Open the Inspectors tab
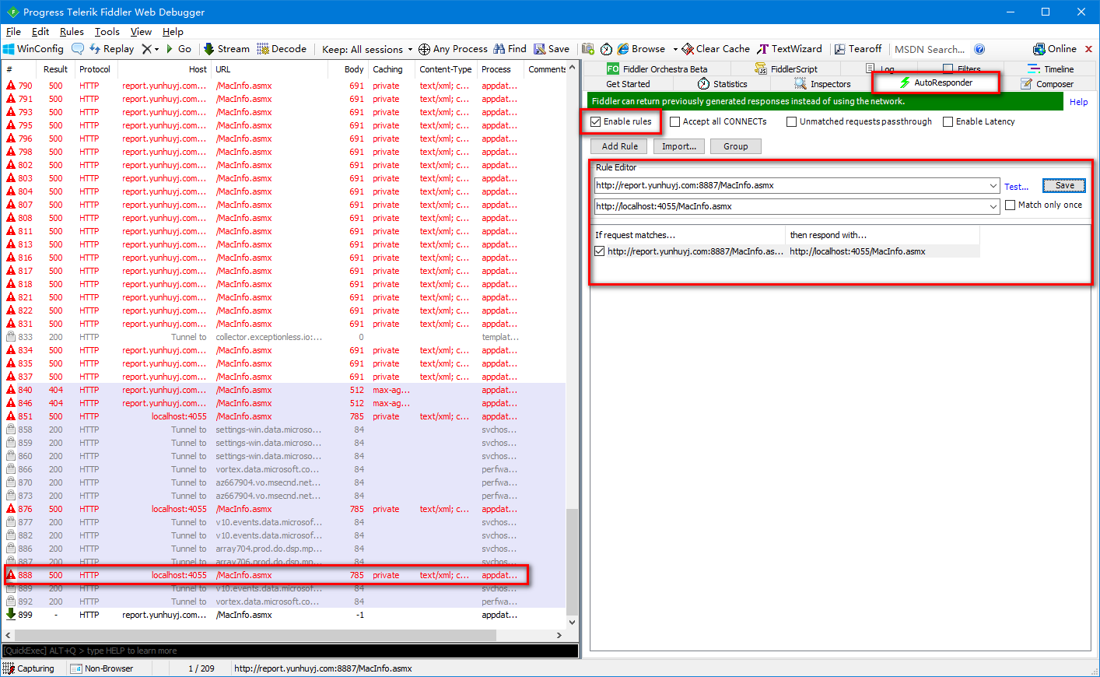1100x677 pixels. point(822,84)
